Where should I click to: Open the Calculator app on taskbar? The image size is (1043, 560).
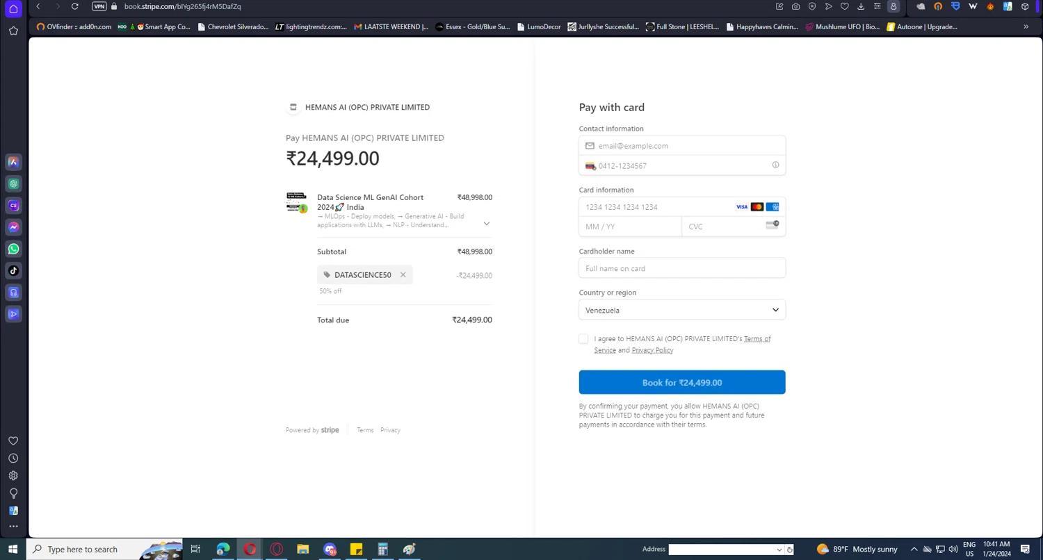pos(382,550)
